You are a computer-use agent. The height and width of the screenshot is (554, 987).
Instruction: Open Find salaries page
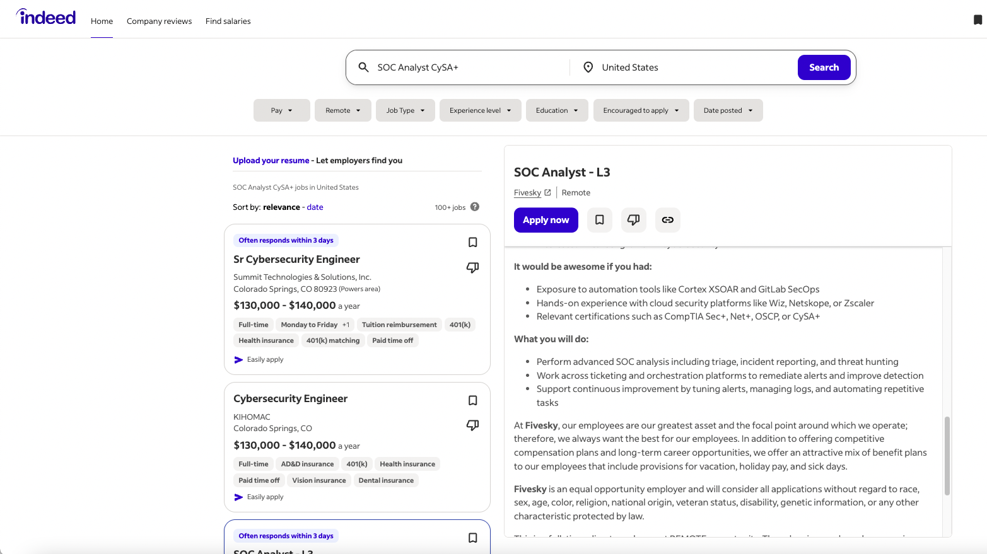[228, 21]
